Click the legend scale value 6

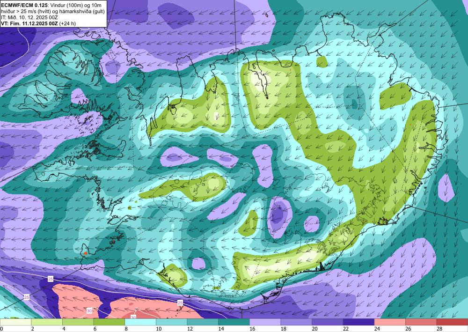tap(95, 329)
